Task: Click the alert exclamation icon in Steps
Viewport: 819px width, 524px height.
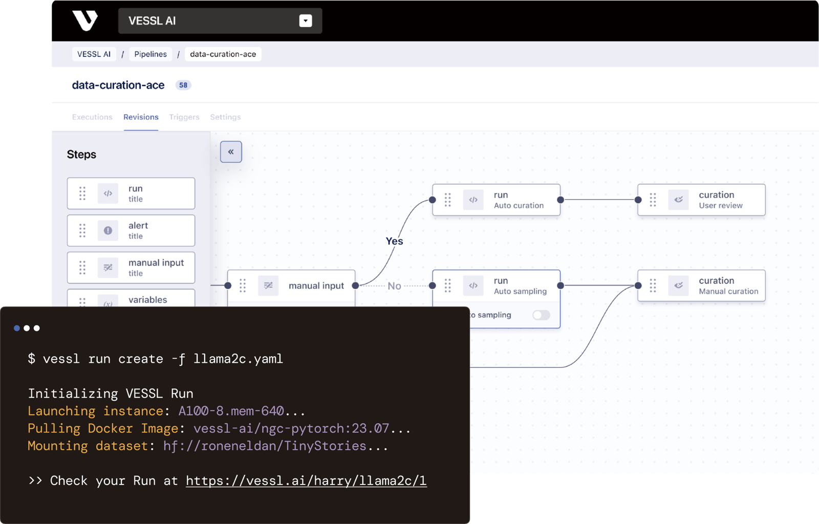Action: tap(108, 231)
